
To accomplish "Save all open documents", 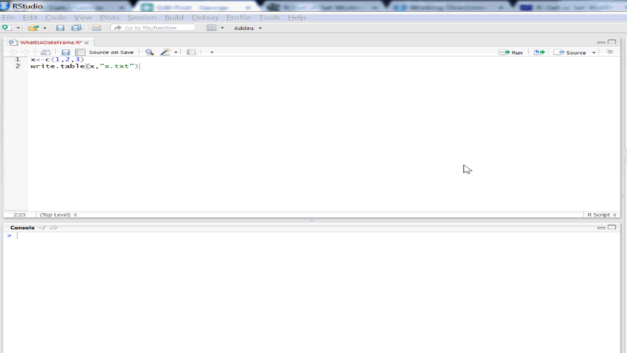I will pyautogui.click(x=76, y=28).
